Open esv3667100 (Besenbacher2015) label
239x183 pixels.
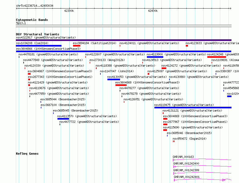pyautogui.click(x=63, y=105)
